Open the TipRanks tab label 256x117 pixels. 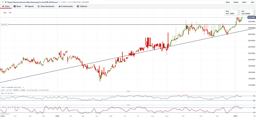(83, 6)
